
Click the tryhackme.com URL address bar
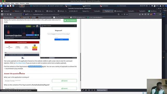pos(70,14)
